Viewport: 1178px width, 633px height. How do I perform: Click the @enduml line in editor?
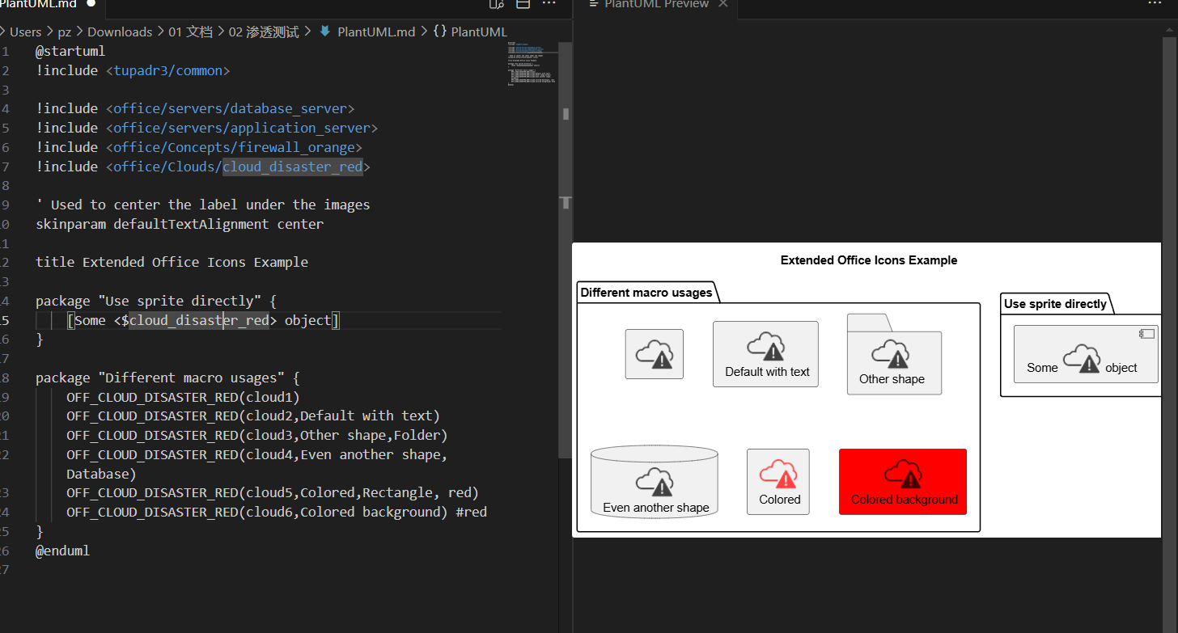63,551
